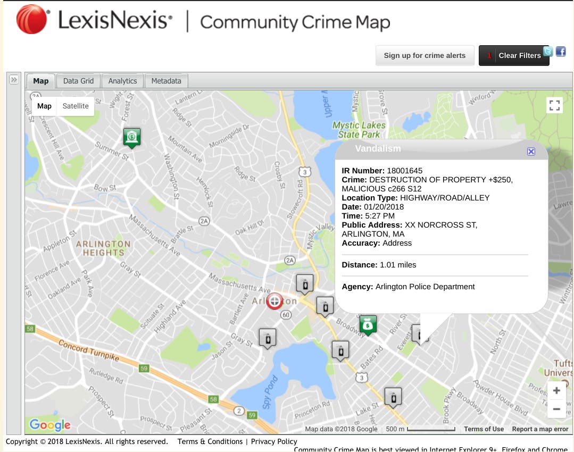Click the Twitter share icon
Screen dimensions: 574x452
coord(548,52)
